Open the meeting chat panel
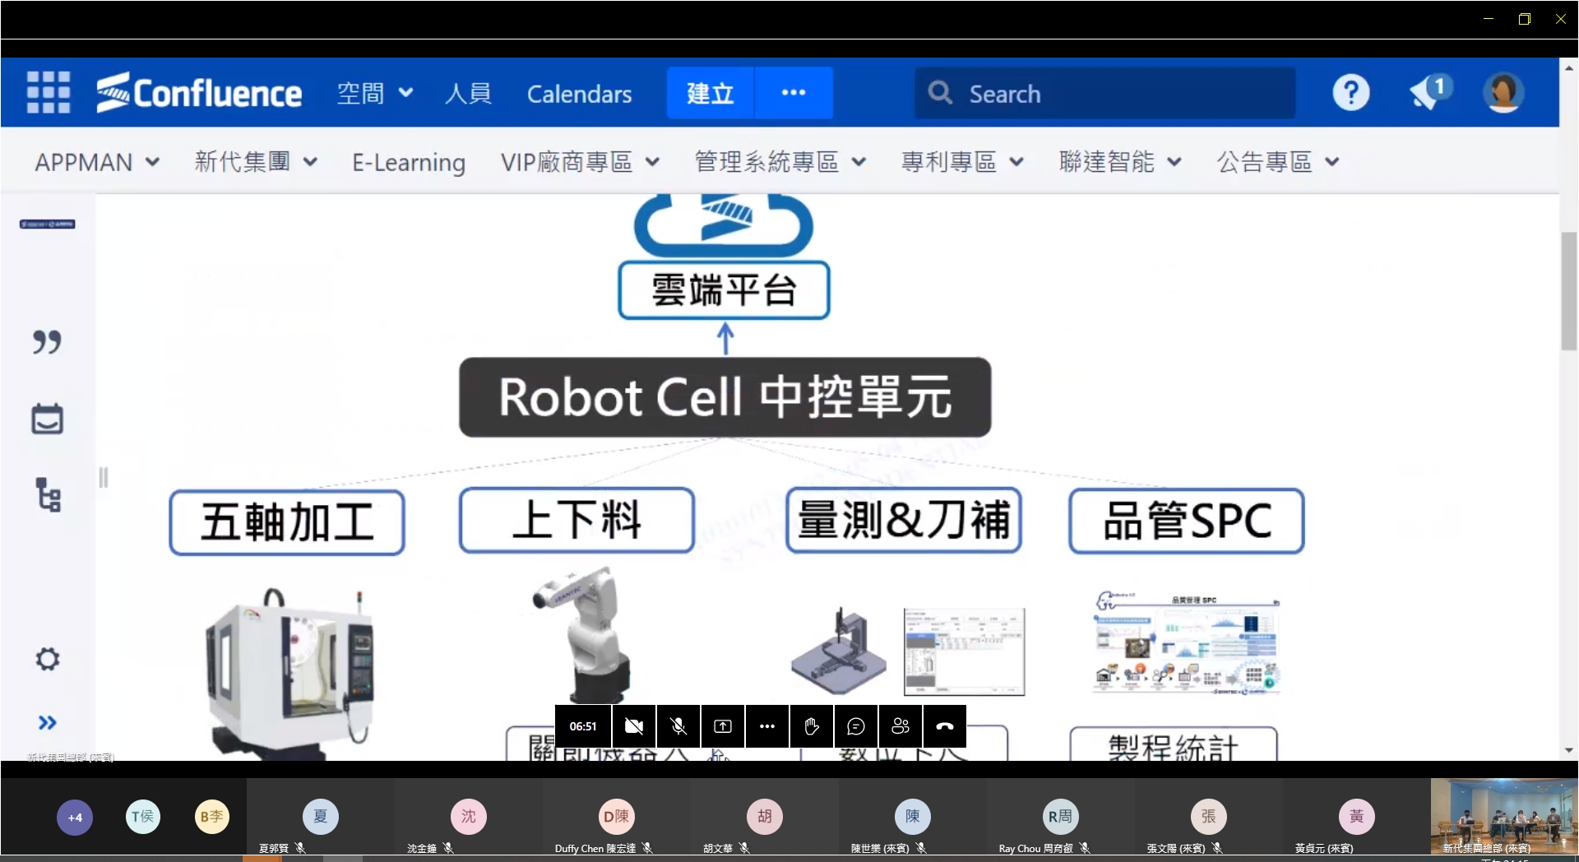Viewport: 1579px width, 862px height. point(855,726)
